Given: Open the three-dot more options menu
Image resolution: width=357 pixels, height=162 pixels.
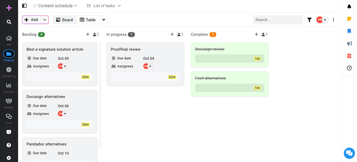Looking at the screenshot, I should (334, 20).
